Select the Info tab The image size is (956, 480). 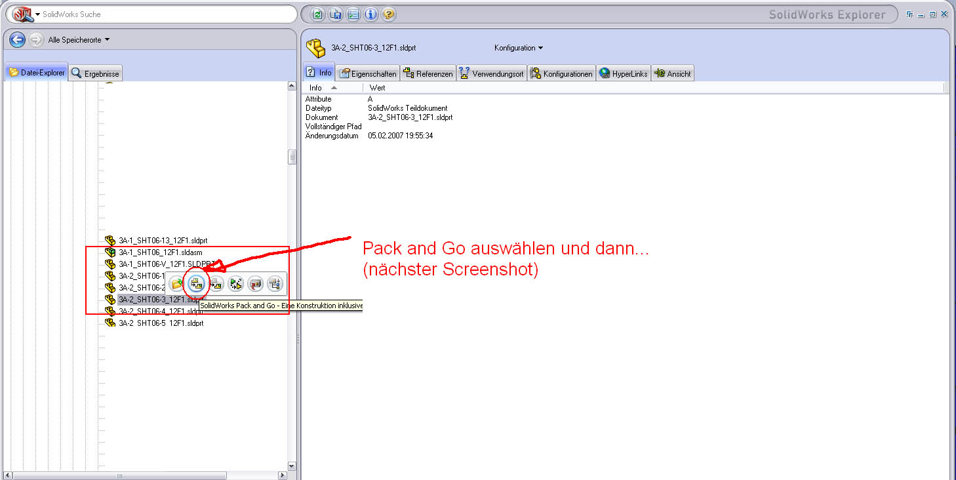[x=319, y=73]
